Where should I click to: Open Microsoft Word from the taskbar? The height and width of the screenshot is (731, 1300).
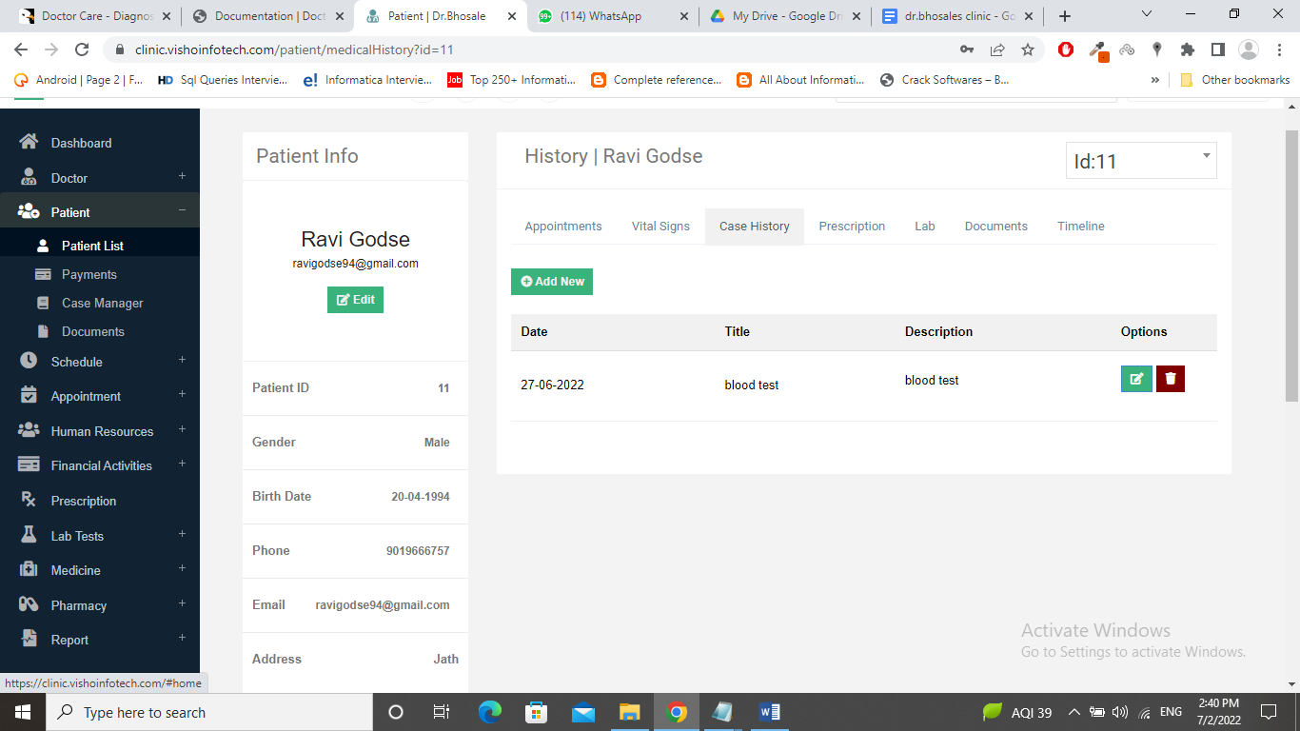point(770,712)
